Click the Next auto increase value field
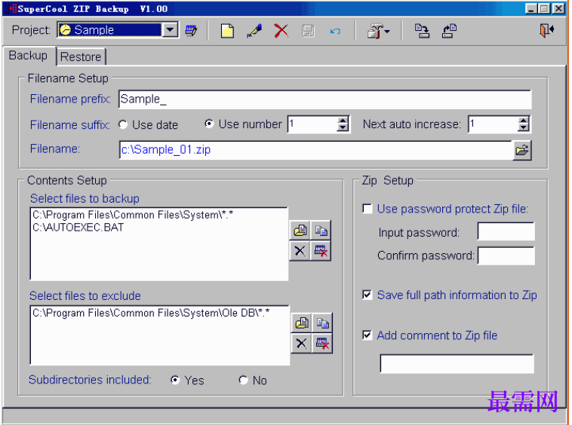The width and height of the screenshot is (572, 425). pyautogui.click(x=494, y=124)
